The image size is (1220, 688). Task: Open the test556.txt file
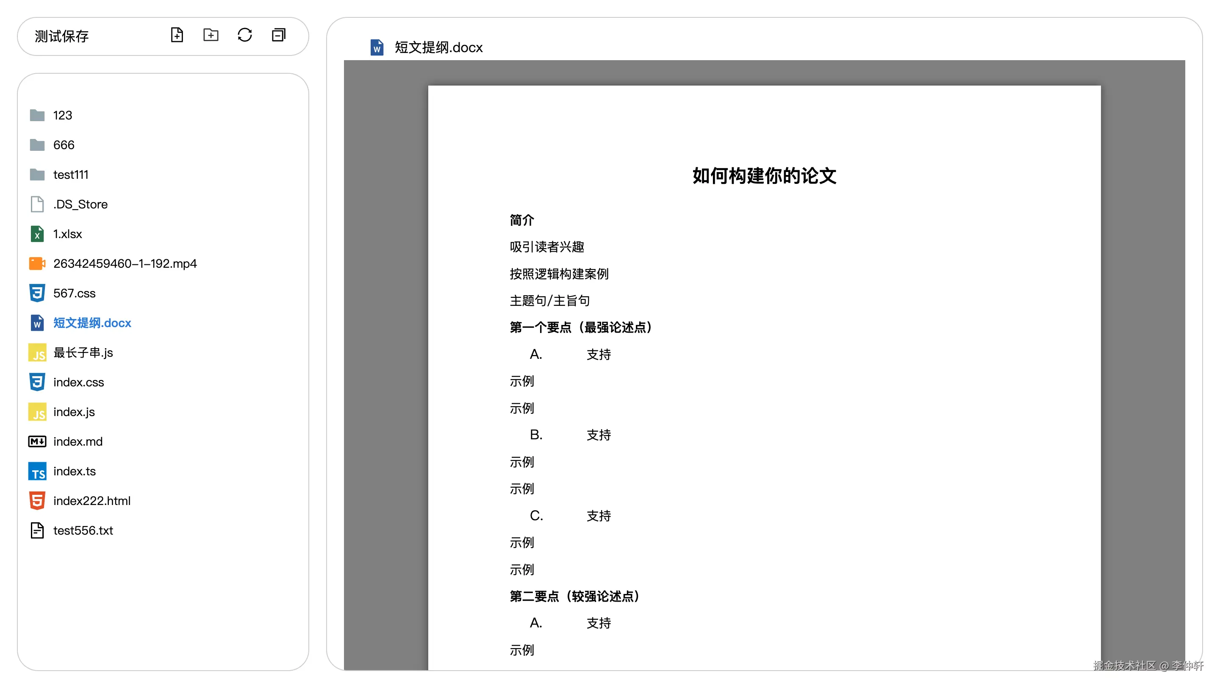coord(83,531)
